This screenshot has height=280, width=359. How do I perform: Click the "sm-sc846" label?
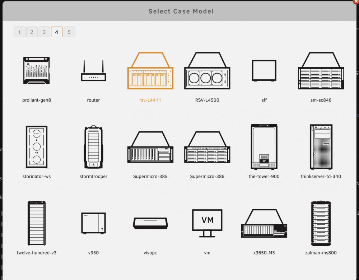321,100
